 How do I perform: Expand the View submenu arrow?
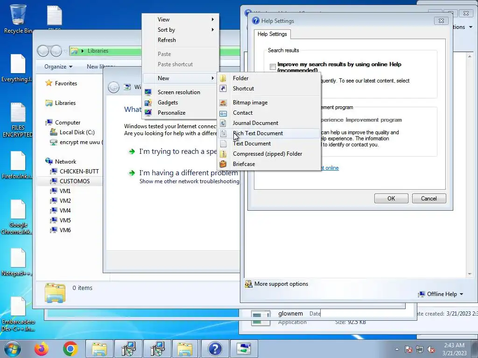tap(213, 20)
